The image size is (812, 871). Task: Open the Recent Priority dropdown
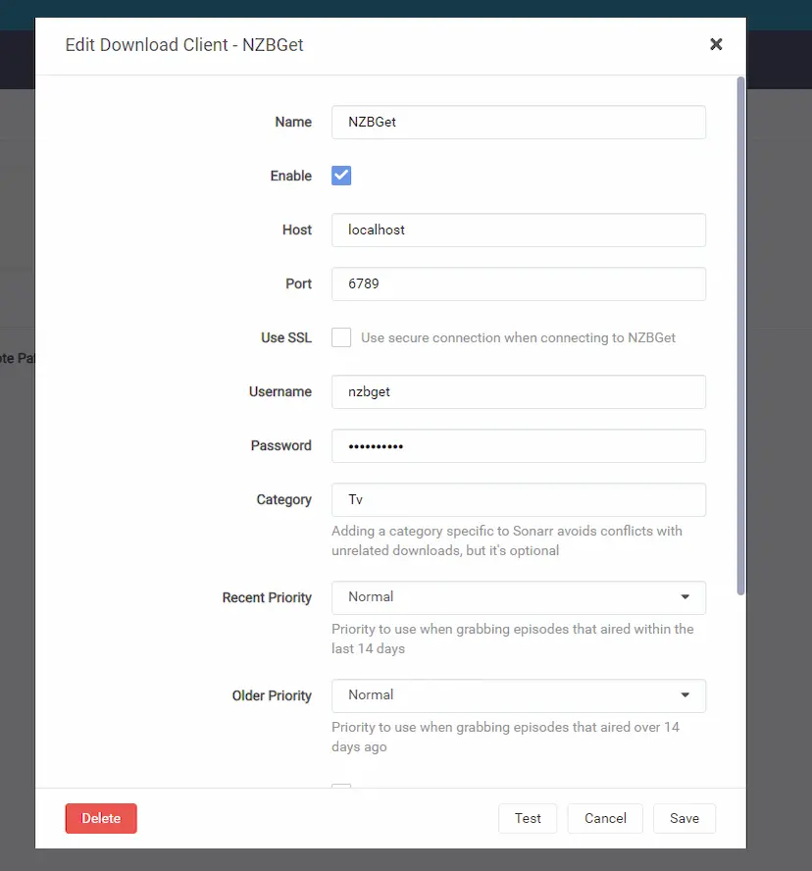coord(519,597)
